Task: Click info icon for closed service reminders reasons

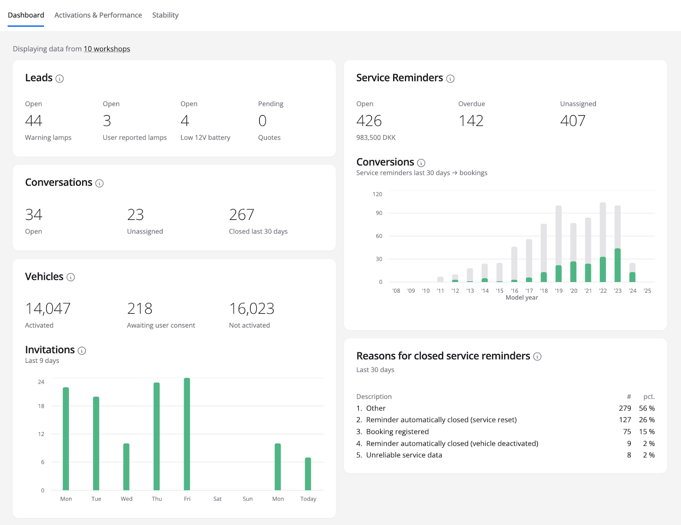Action: 537,357
